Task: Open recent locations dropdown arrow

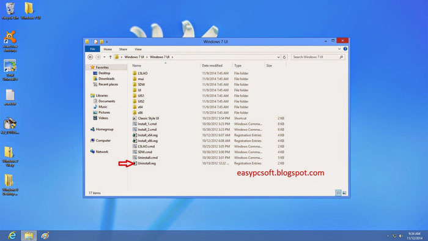Action: [x=105, y=57]
